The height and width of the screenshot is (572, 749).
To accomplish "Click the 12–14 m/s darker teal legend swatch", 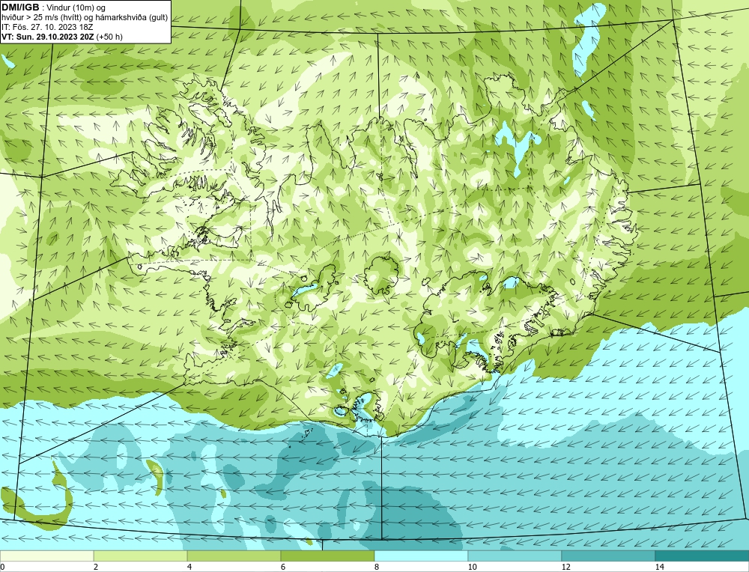I will tap(608, 556).
